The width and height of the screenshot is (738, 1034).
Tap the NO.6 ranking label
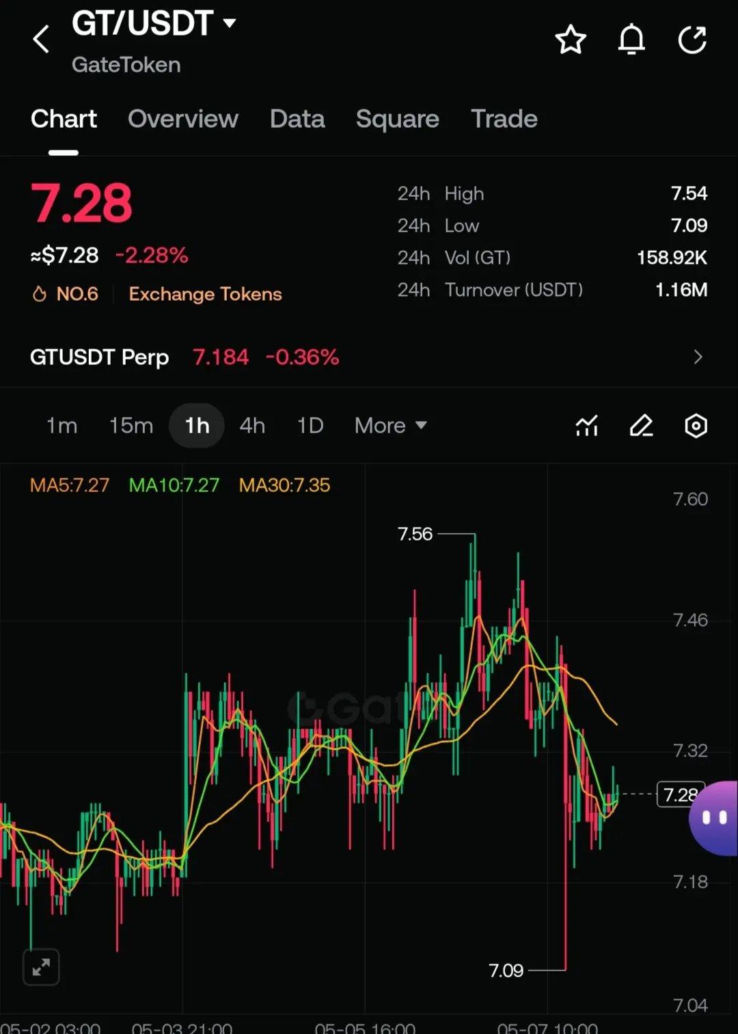(x=77, y=294)
